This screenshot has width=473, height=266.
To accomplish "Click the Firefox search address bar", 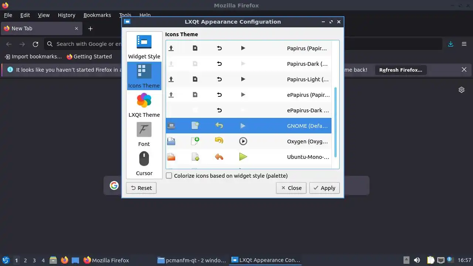I will tap(243, 44).
